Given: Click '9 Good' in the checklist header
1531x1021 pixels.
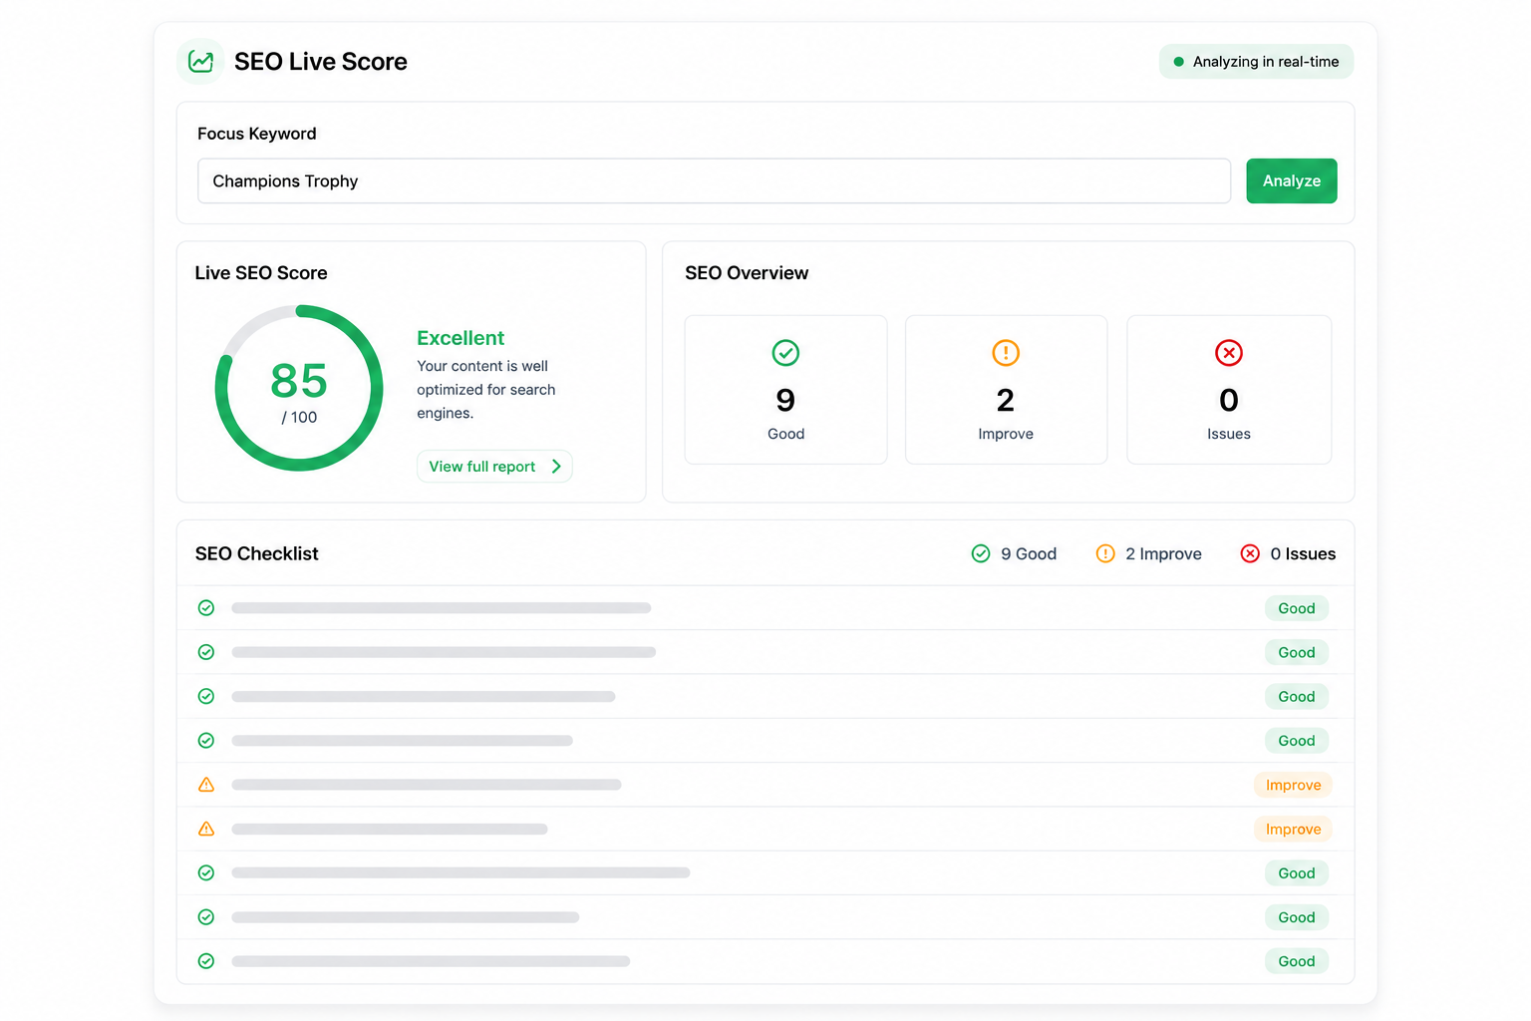Looking at the screenshot, I should [x=1029, y=553].
